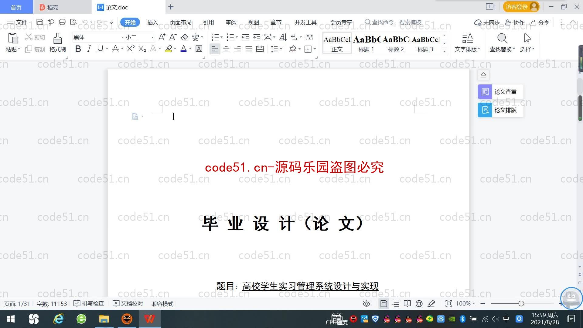Right align the paragraph

tap(237, 49)
